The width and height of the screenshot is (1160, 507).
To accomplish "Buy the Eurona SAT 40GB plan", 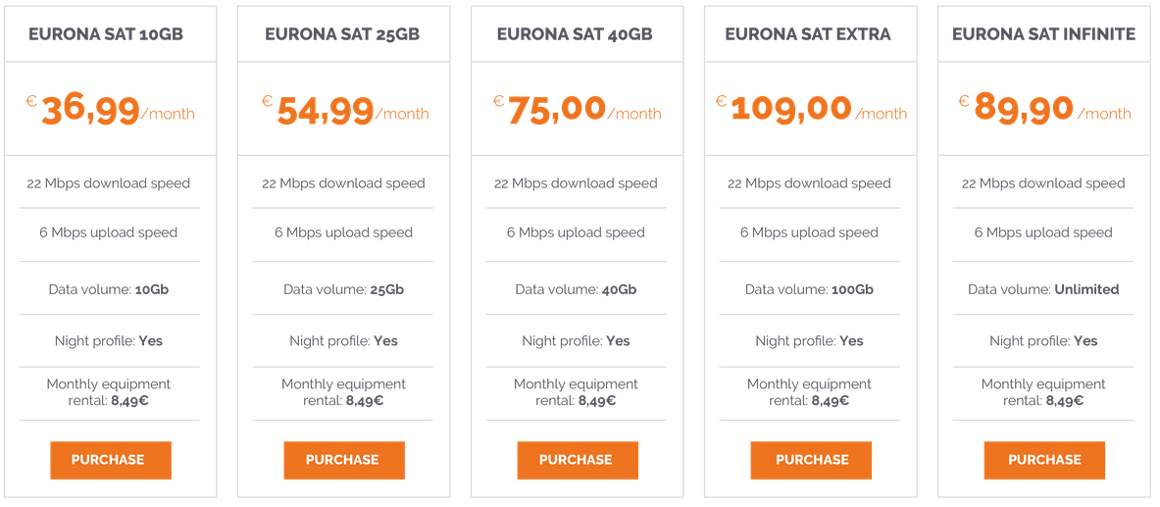I will (x=578, y=460).
